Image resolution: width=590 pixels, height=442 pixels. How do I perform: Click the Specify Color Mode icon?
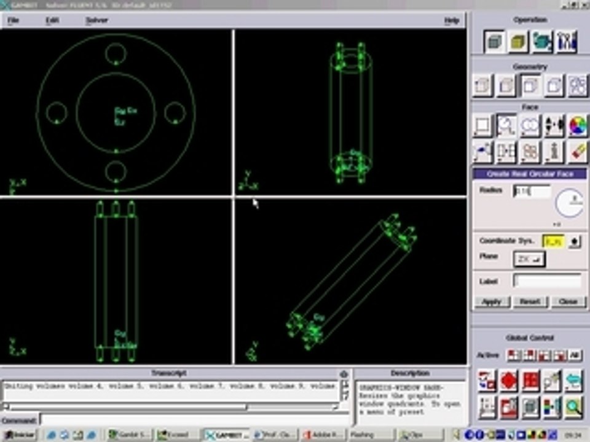(x=552, y=408)
